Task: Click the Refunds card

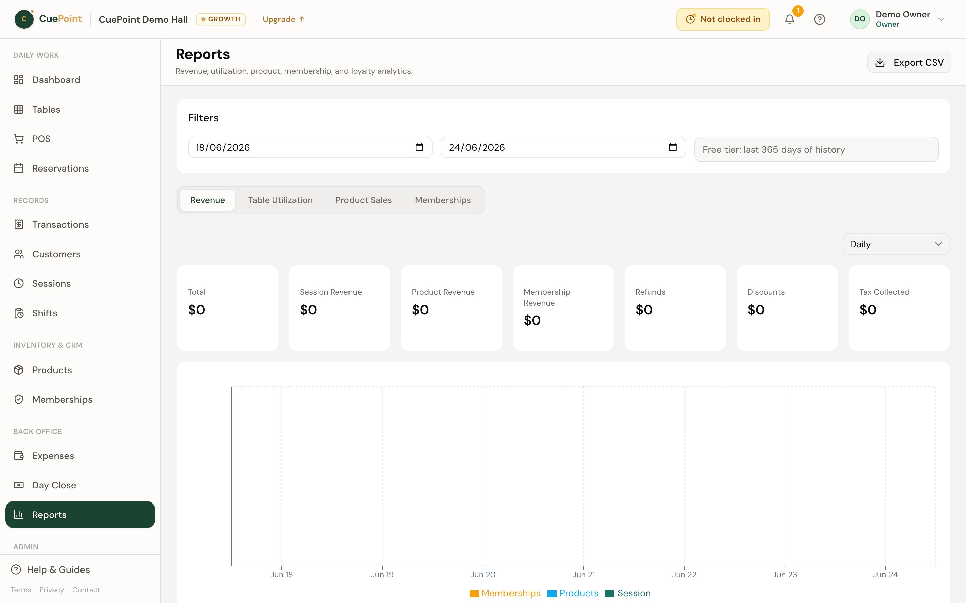Action: [x=675, y=308]
